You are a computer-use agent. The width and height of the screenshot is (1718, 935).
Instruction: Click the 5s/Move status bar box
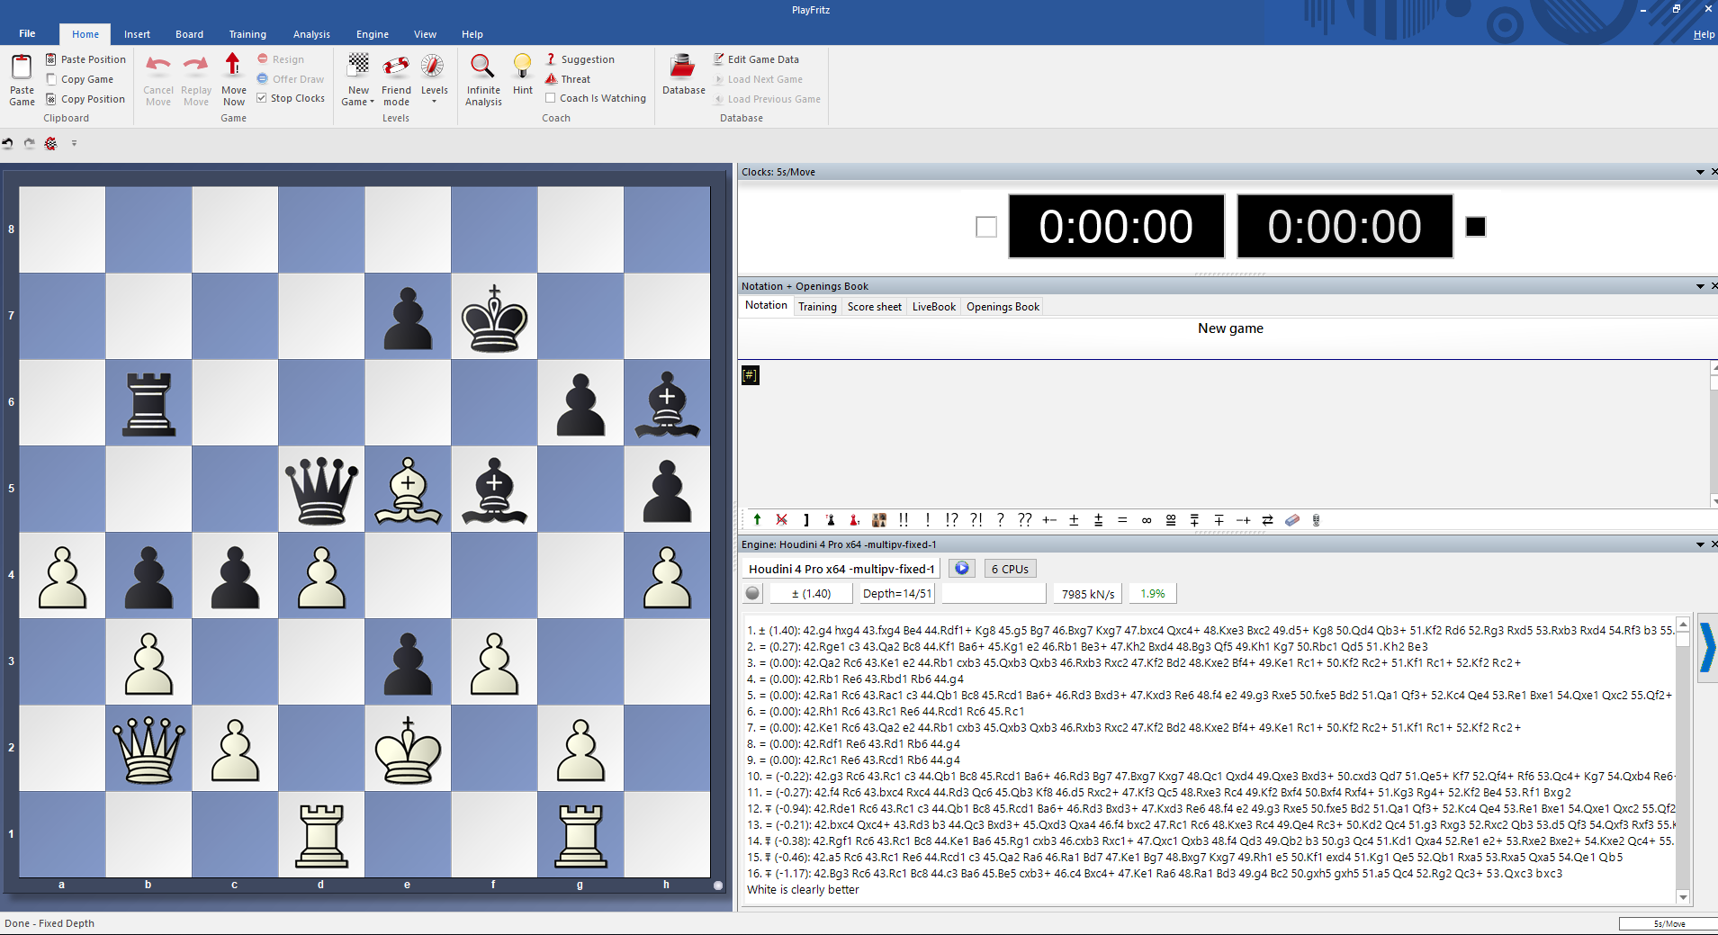(1668, 923)
